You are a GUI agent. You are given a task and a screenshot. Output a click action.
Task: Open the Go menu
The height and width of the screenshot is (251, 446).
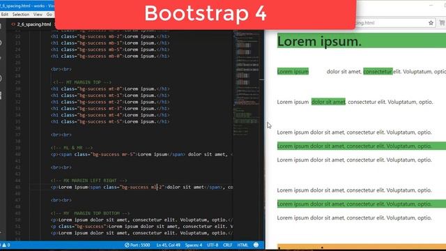49,14
